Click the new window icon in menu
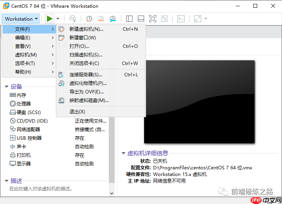Viewport: 282px width, 204px height. (61, 38)
